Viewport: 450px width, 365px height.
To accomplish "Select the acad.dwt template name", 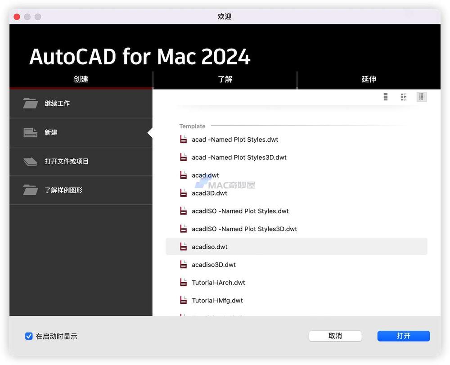I will point(205,176).
